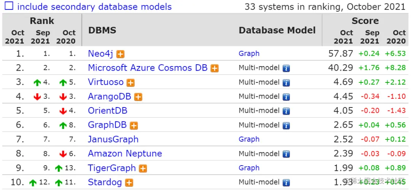Click the info icon in the Amazon Neptune row

pyautogui.click(x=286, y=154)
